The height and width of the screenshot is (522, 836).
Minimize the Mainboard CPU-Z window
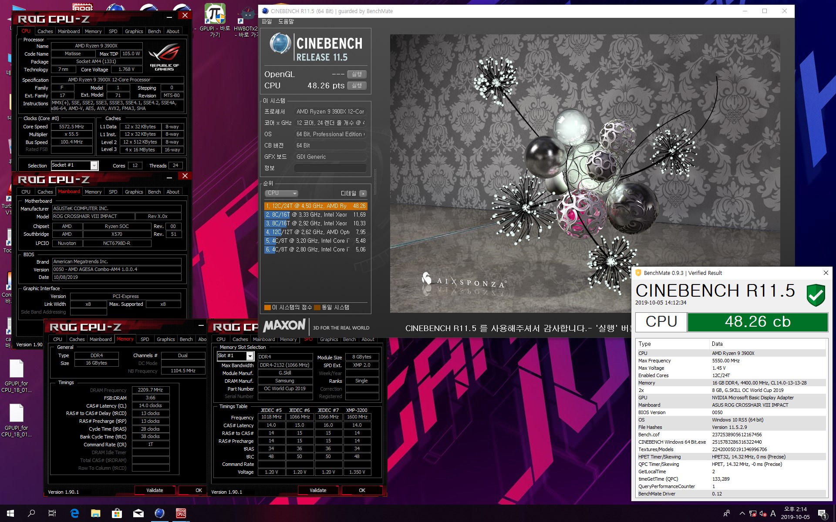pos(169,177)
